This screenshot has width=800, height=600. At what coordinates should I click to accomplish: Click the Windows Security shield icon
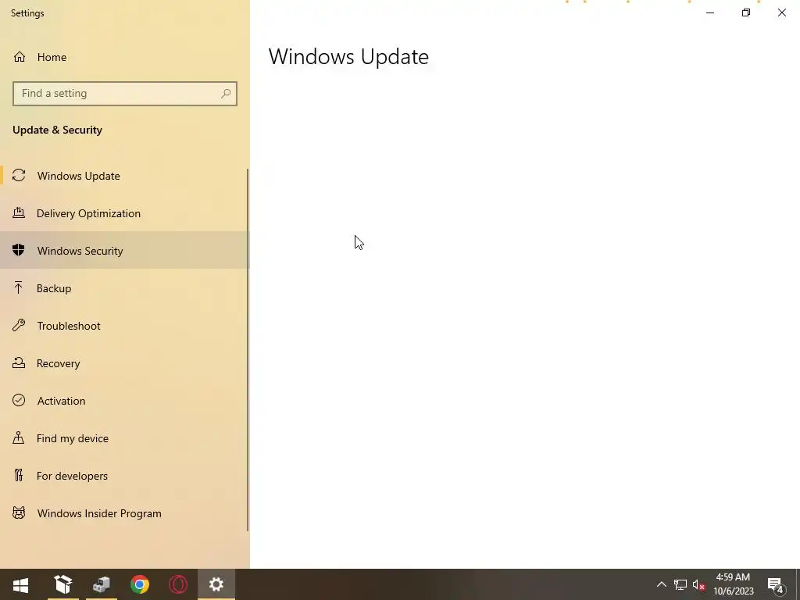tap(19, 250)
